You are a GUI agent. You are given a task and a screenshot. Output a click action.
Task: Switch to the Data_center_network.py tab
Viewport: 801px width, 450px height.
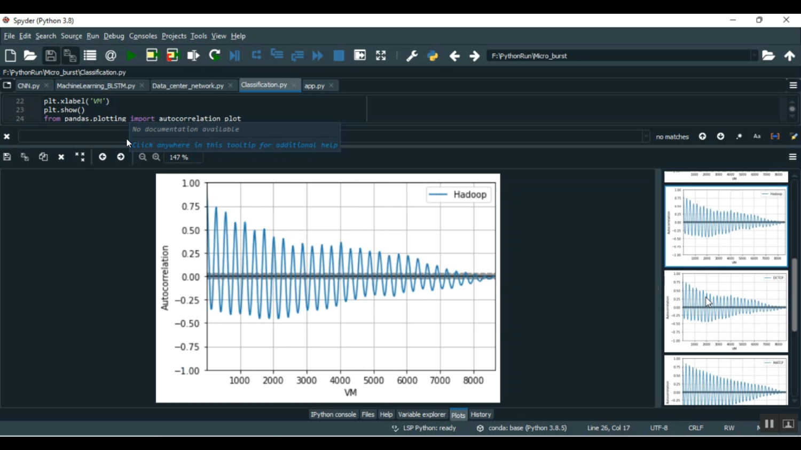pyautogui.click(x=187, y=86)
